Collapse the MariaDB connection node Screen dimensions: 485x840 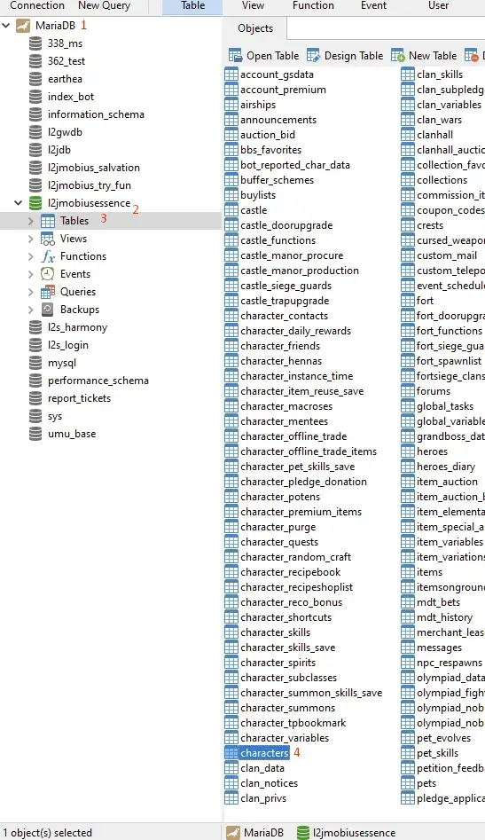6,25
